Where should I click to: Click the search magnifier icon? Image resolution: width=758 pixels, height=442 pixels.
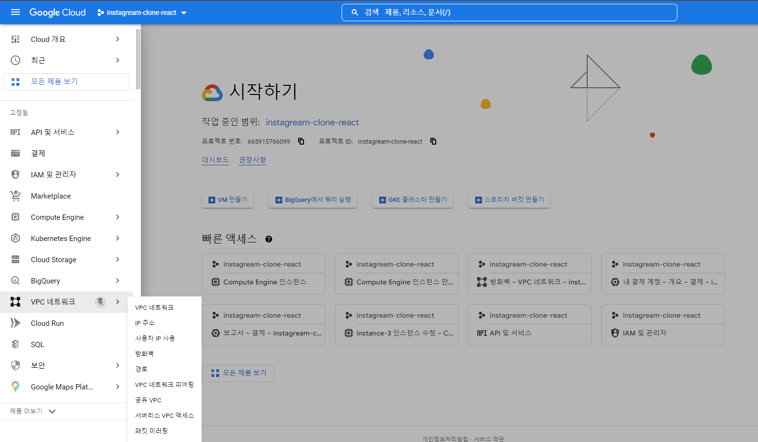[x=355, y=13]
